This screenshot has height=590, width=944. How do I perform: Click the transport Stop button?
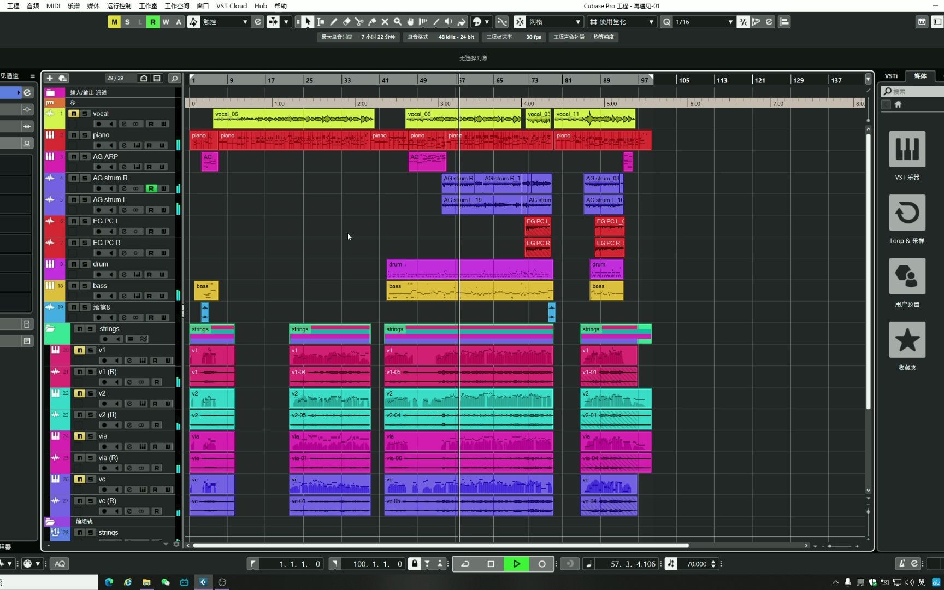click(491, 564)
